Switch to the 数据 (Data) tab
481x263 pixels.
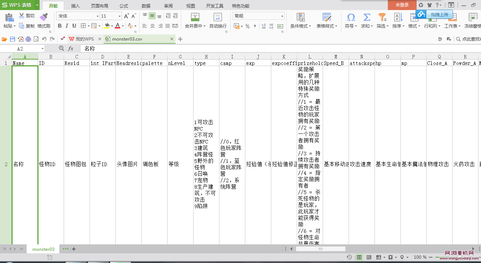146,6
